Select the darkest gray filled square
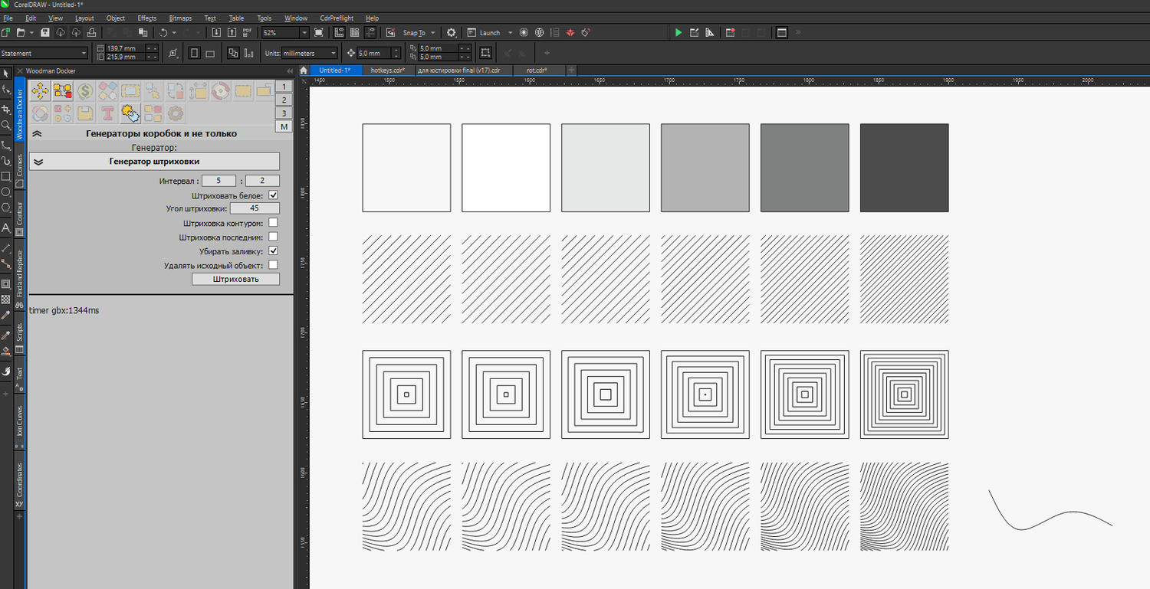This screenshot has width=1150, height=589. click(904, 168)
